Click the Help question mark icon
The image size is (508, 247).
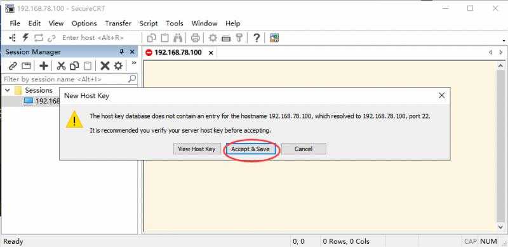point(257,38)
